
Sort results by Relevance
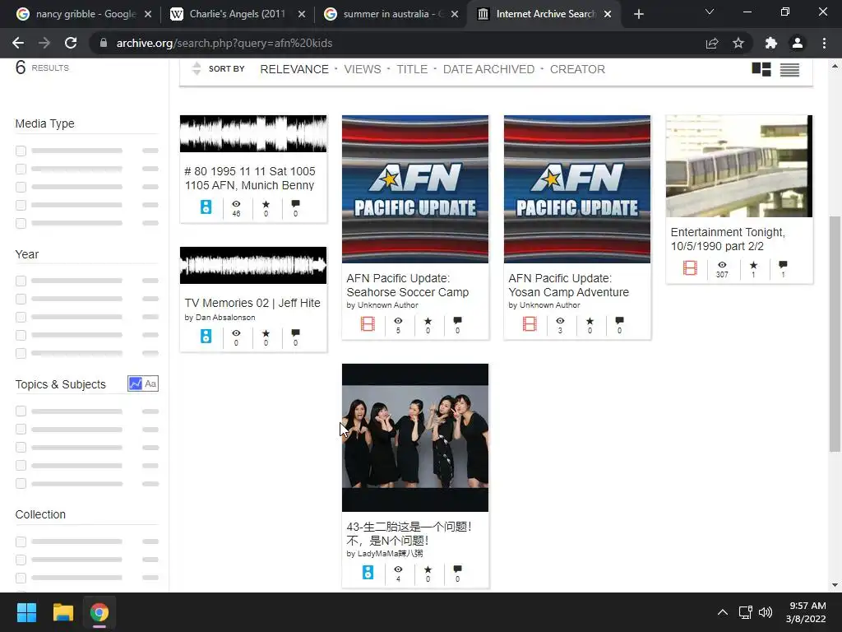coord(294,69)
